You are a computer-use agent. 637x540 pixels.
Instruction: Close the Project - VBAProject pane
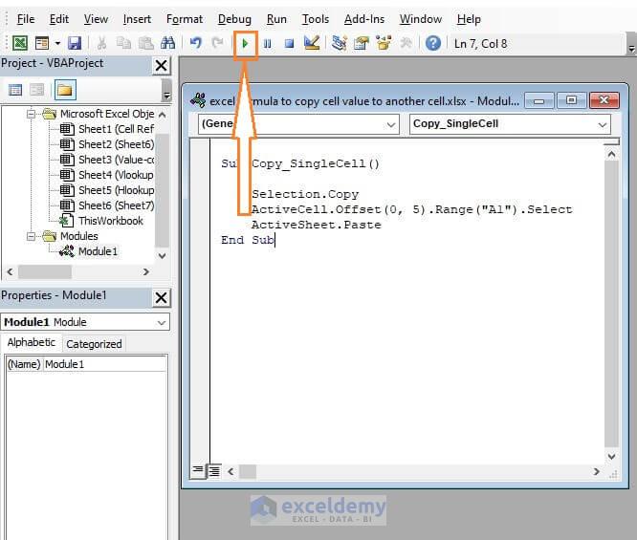pos(162,65)
